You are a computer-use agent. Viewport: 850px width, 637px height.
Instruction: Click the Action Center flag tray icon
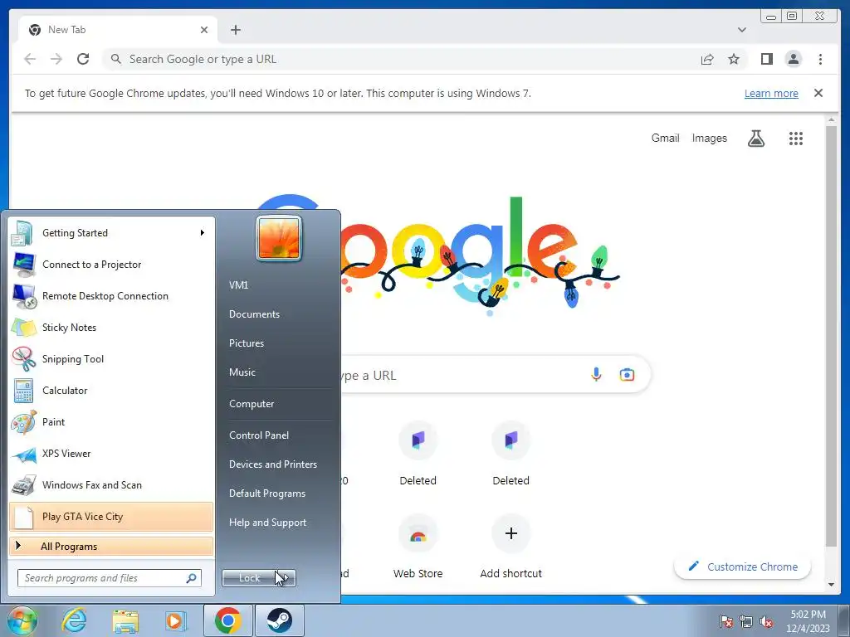point(726,622)
